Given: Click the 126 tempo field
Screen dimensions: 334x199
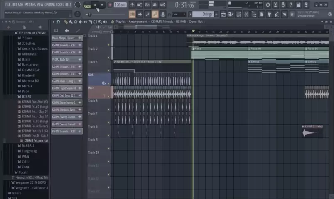Looking at the screenshot, I should [120, 5].
